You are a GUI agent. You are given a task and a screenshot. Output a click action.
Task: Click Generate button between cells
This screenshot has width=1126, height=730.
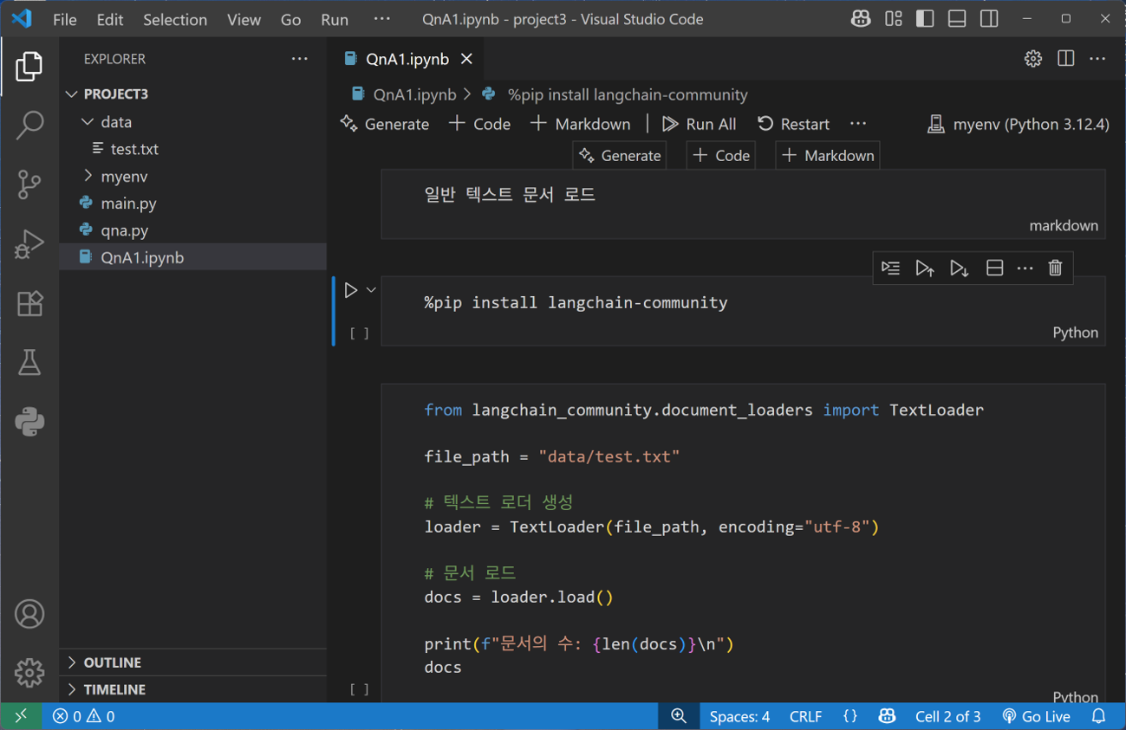tap(620, 156)
